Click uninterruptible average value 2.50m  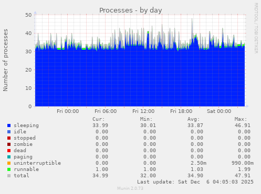(199, 163)
